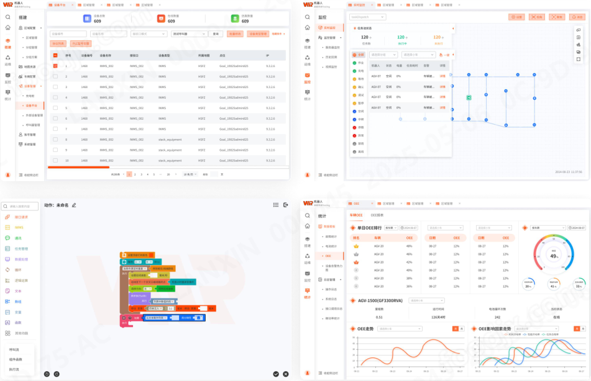The image size is (591, 381).
Task: Collapse the 设备管理 sidebar group
Action: click(41, 86)
